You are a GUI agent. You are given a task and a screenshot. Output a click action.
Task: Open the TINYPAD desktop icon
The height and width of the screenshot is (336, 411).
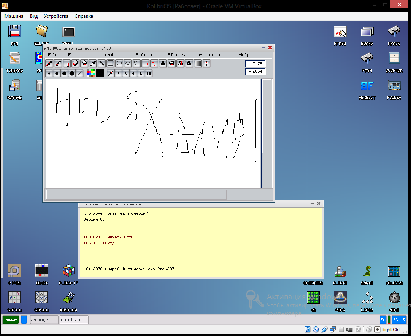point(14,62)
